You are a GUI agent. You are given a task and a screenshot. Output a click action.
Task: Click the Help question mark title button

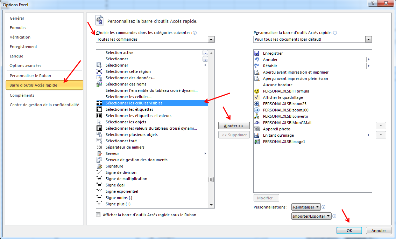coord(373,3)
